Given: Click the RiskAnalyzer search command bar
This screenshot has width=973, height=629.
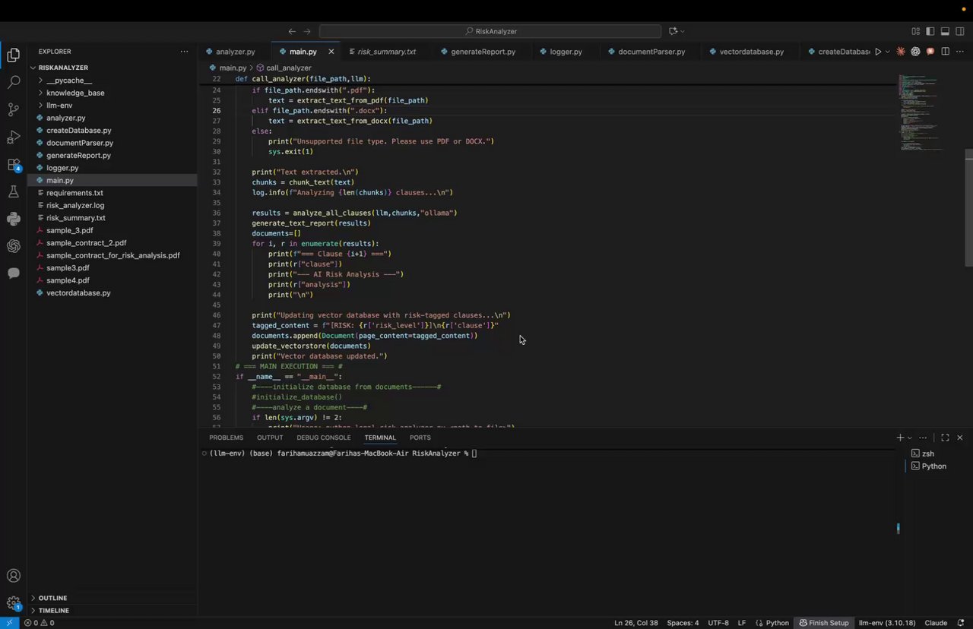Looking at the screenshot, I should tap(490, 31).
